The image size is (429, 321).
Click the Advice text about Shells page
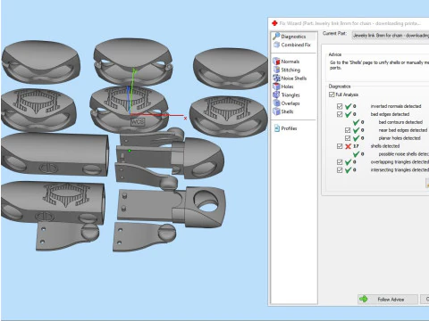(x=379, y=65)
